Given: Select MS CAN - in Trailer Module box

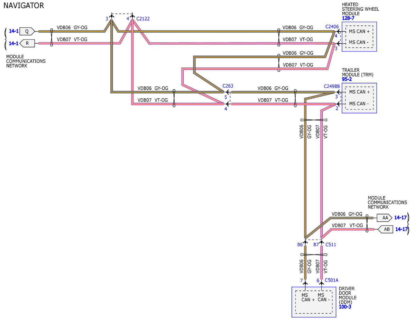Looking at the screenshot, I should (360, 104).
